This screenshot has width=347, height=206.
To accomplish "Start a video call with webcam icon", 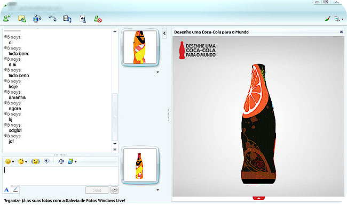I will pos(37,19).
